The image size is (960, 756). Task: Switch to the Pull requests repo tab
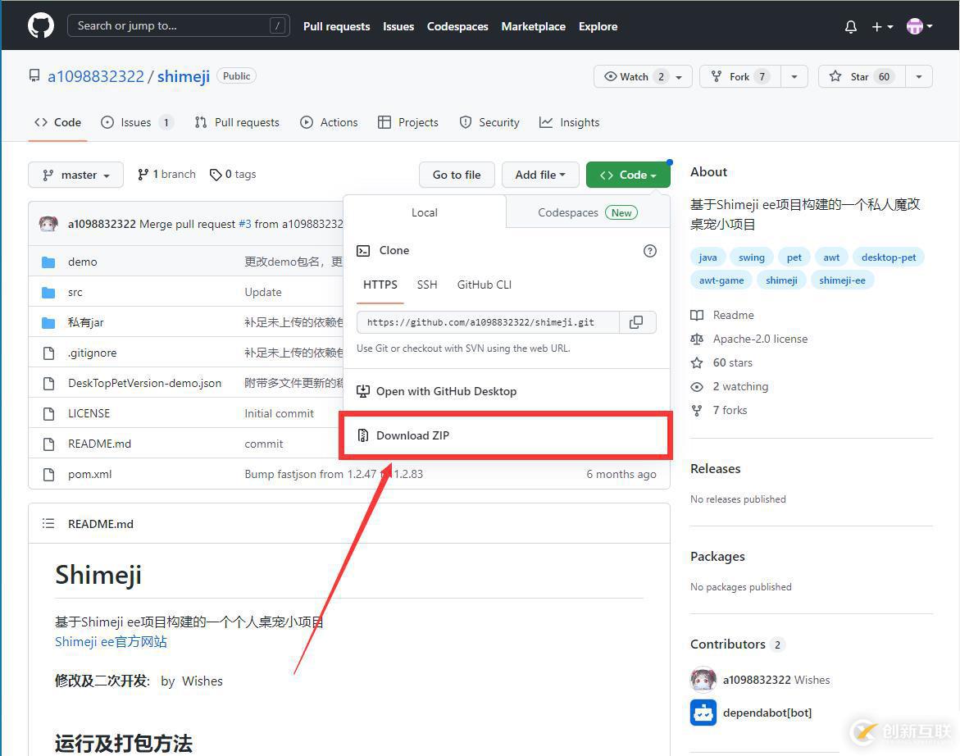[x=237, y=122]
